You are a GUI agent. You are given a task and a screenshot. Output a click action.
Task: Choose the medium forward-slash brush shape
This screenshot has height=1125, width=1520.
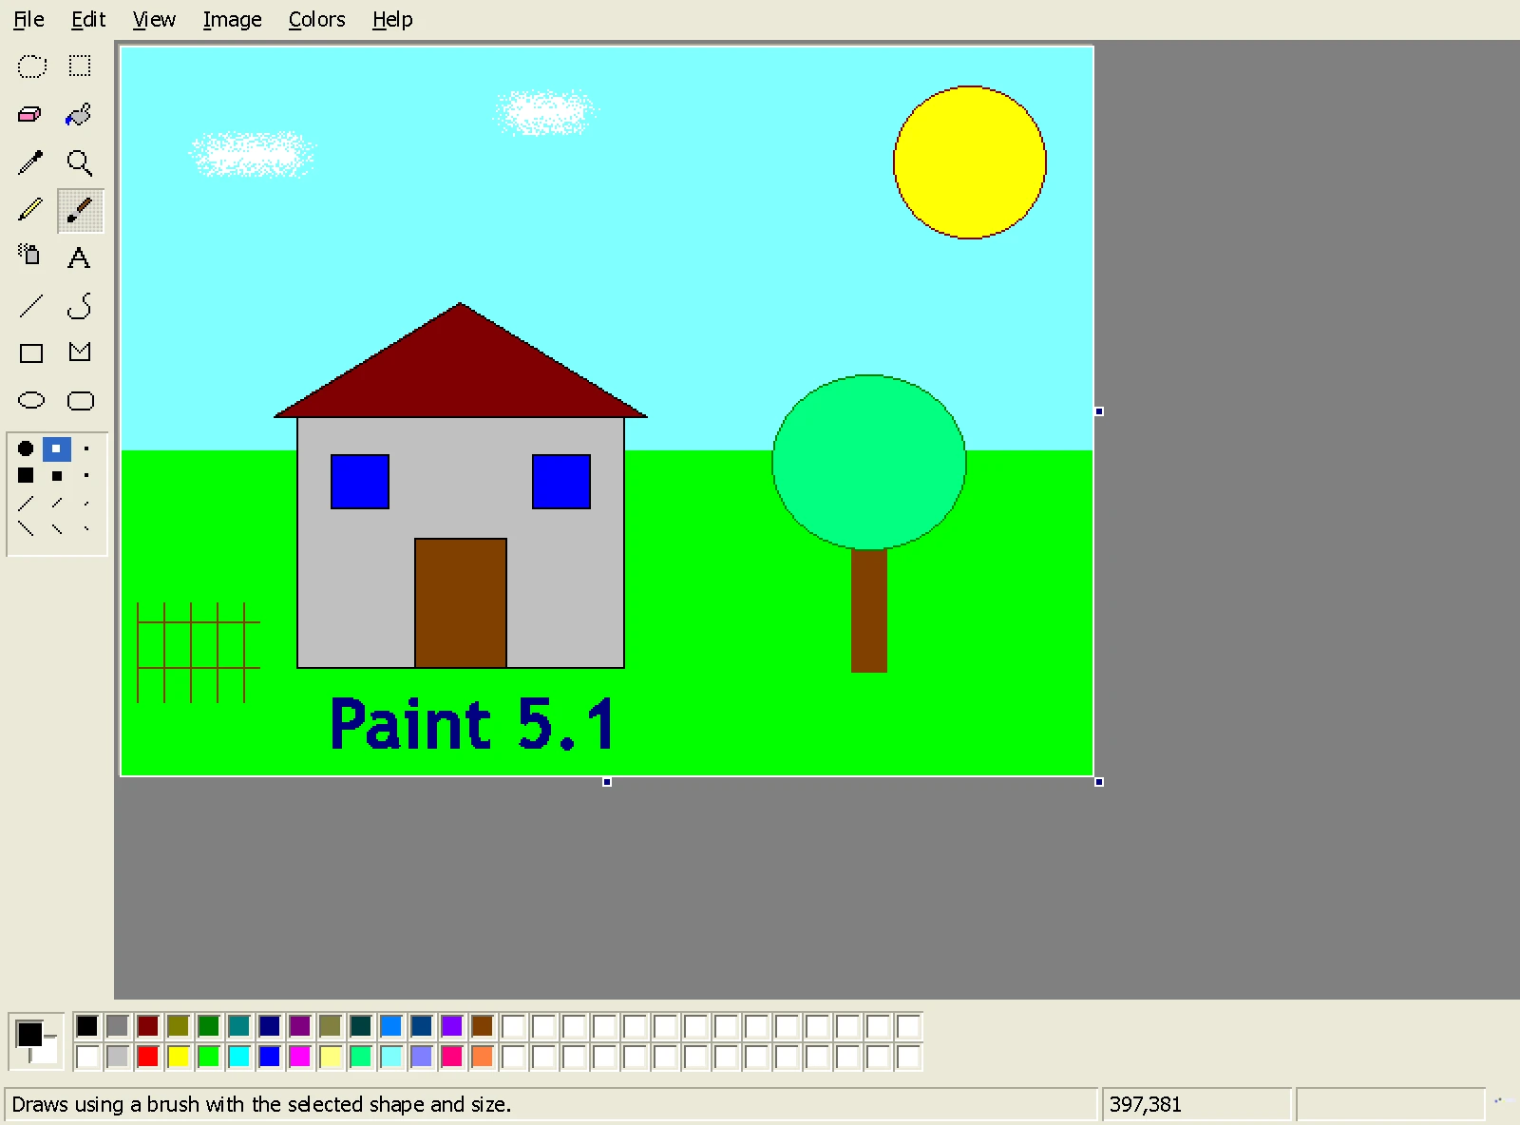point(57,503)
